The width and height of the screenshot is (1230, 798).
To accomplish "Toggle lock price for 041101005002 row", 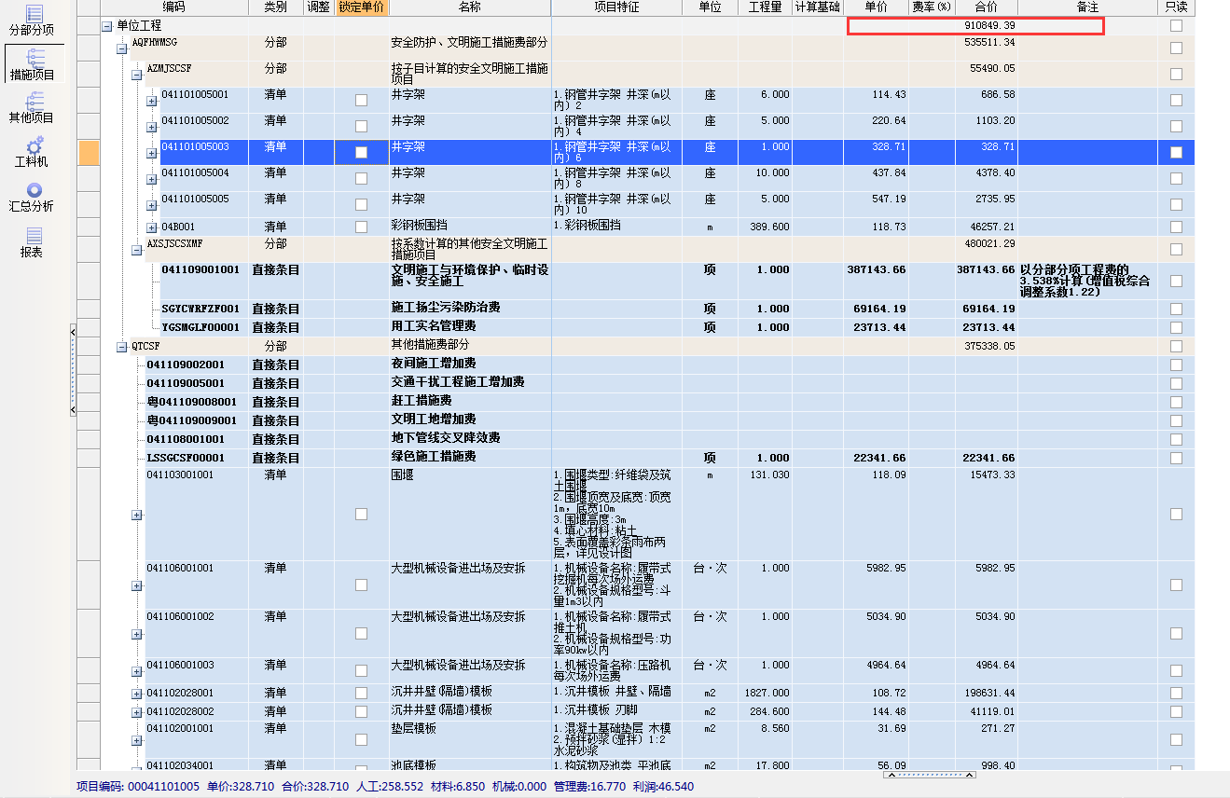I will (361, 126).
